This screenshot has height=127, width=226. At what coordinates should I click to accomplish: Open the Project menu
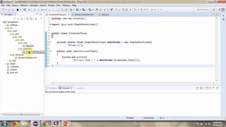tap(51, 5)
